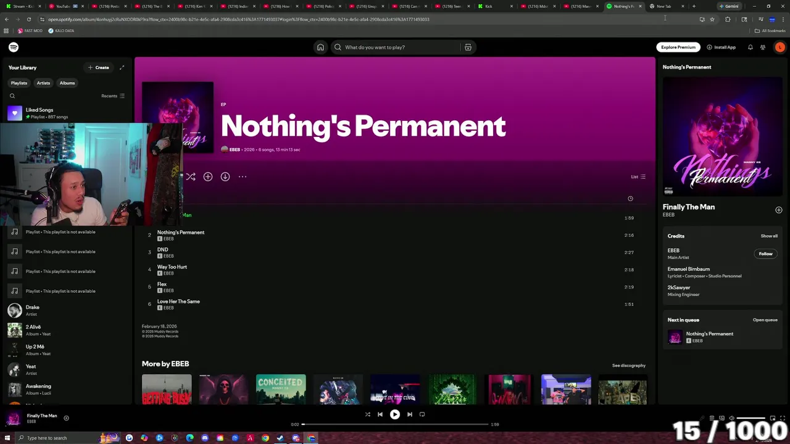Select track Love Her The Same
Screen dimensions: 790x444
pos(395,304)
